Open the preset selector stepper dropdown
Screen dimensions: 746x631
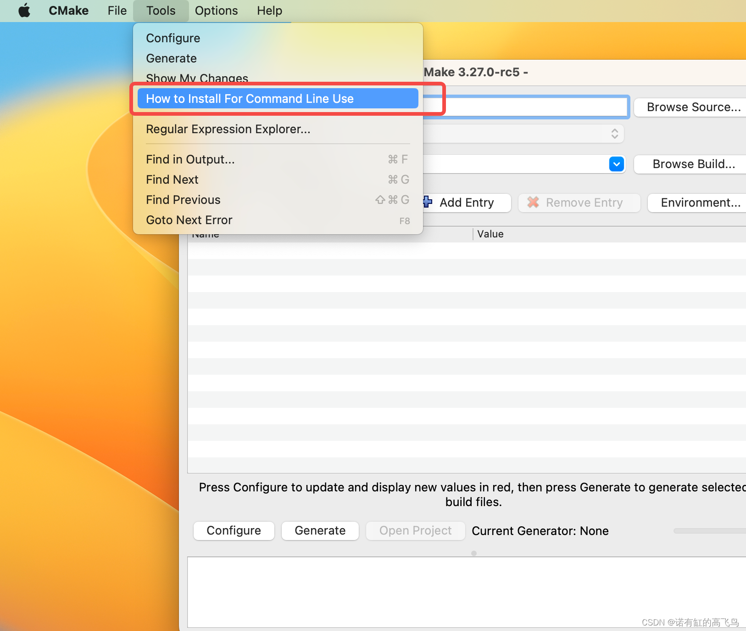(615, 134)
